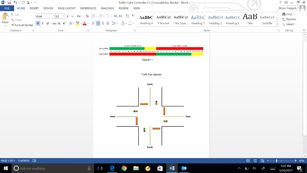Image resolution: width=307 pixels, height=173 pixels.
Task: Open the word count status
Action: pos(24,161)
